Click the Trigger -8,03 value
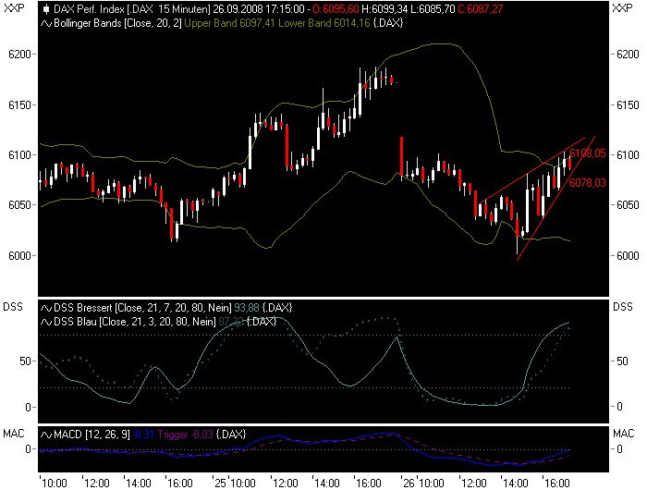The width and height of the screenshot is (647, 490). [x=185, y=435]
